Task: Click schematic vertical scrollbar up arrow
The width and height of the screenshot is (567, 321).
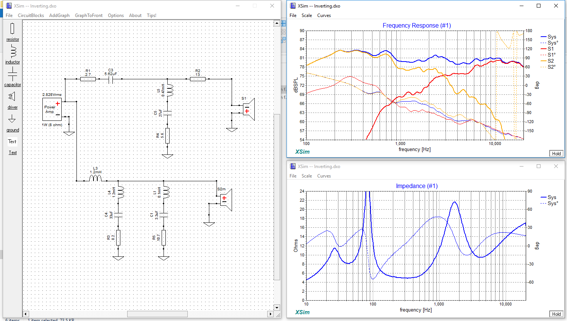Action: click(277, 23)
